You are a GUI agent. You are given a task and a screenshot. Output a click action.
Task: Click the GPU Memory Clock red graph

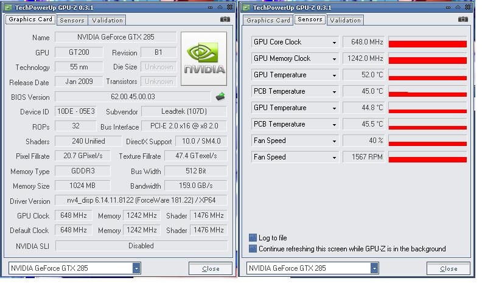pyautogui.click(x=428, y=58)
